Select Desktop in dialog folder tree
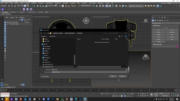Image resolution: width=180 pixels, height=101 pixels. point(46,51)
